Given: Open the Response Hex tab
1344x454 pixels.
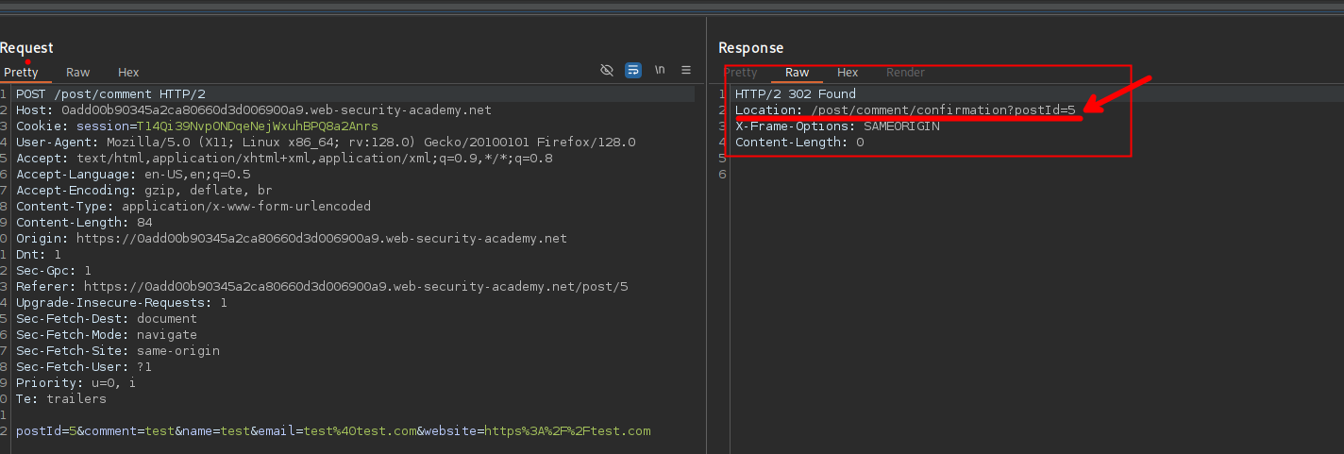Looking at the screenshot, I should tap(848, 73).
